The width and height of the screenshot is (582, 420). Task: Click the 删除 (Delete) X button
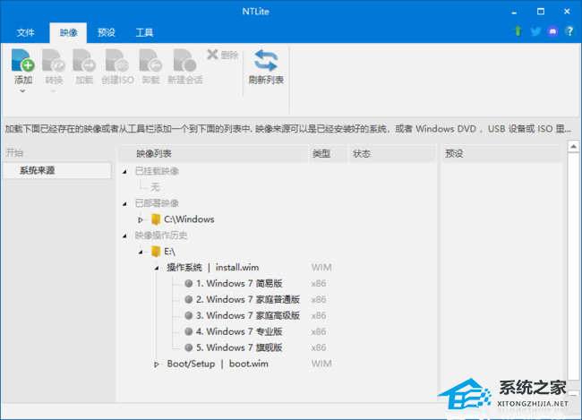coord(223,55)
